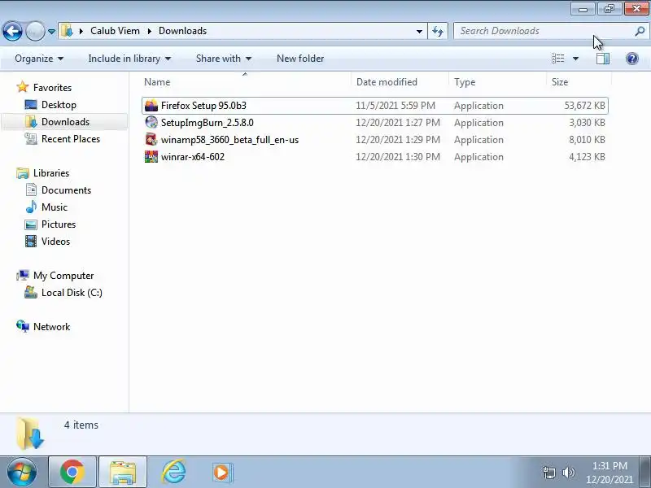Click Calub Viem in the address path
The width and height of the screenshot is (651, 488).
(115, 31)
